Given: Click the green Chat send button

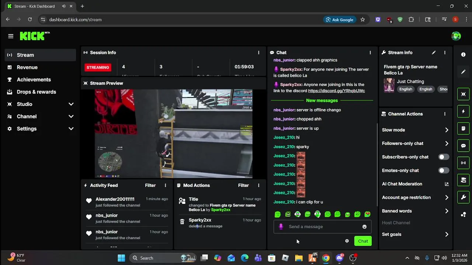Looking at the screenshot, I should tap(363, 241).
